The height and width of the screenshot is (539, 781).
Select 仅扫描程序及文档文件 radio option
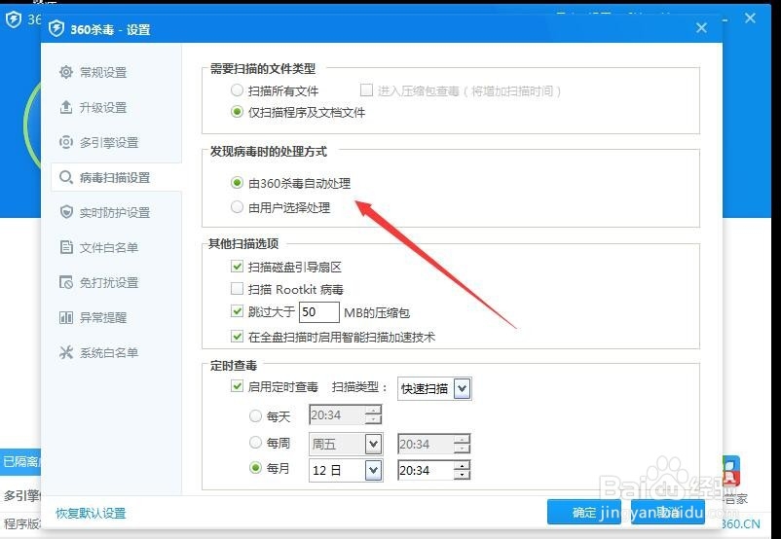[x=237, y=112]
